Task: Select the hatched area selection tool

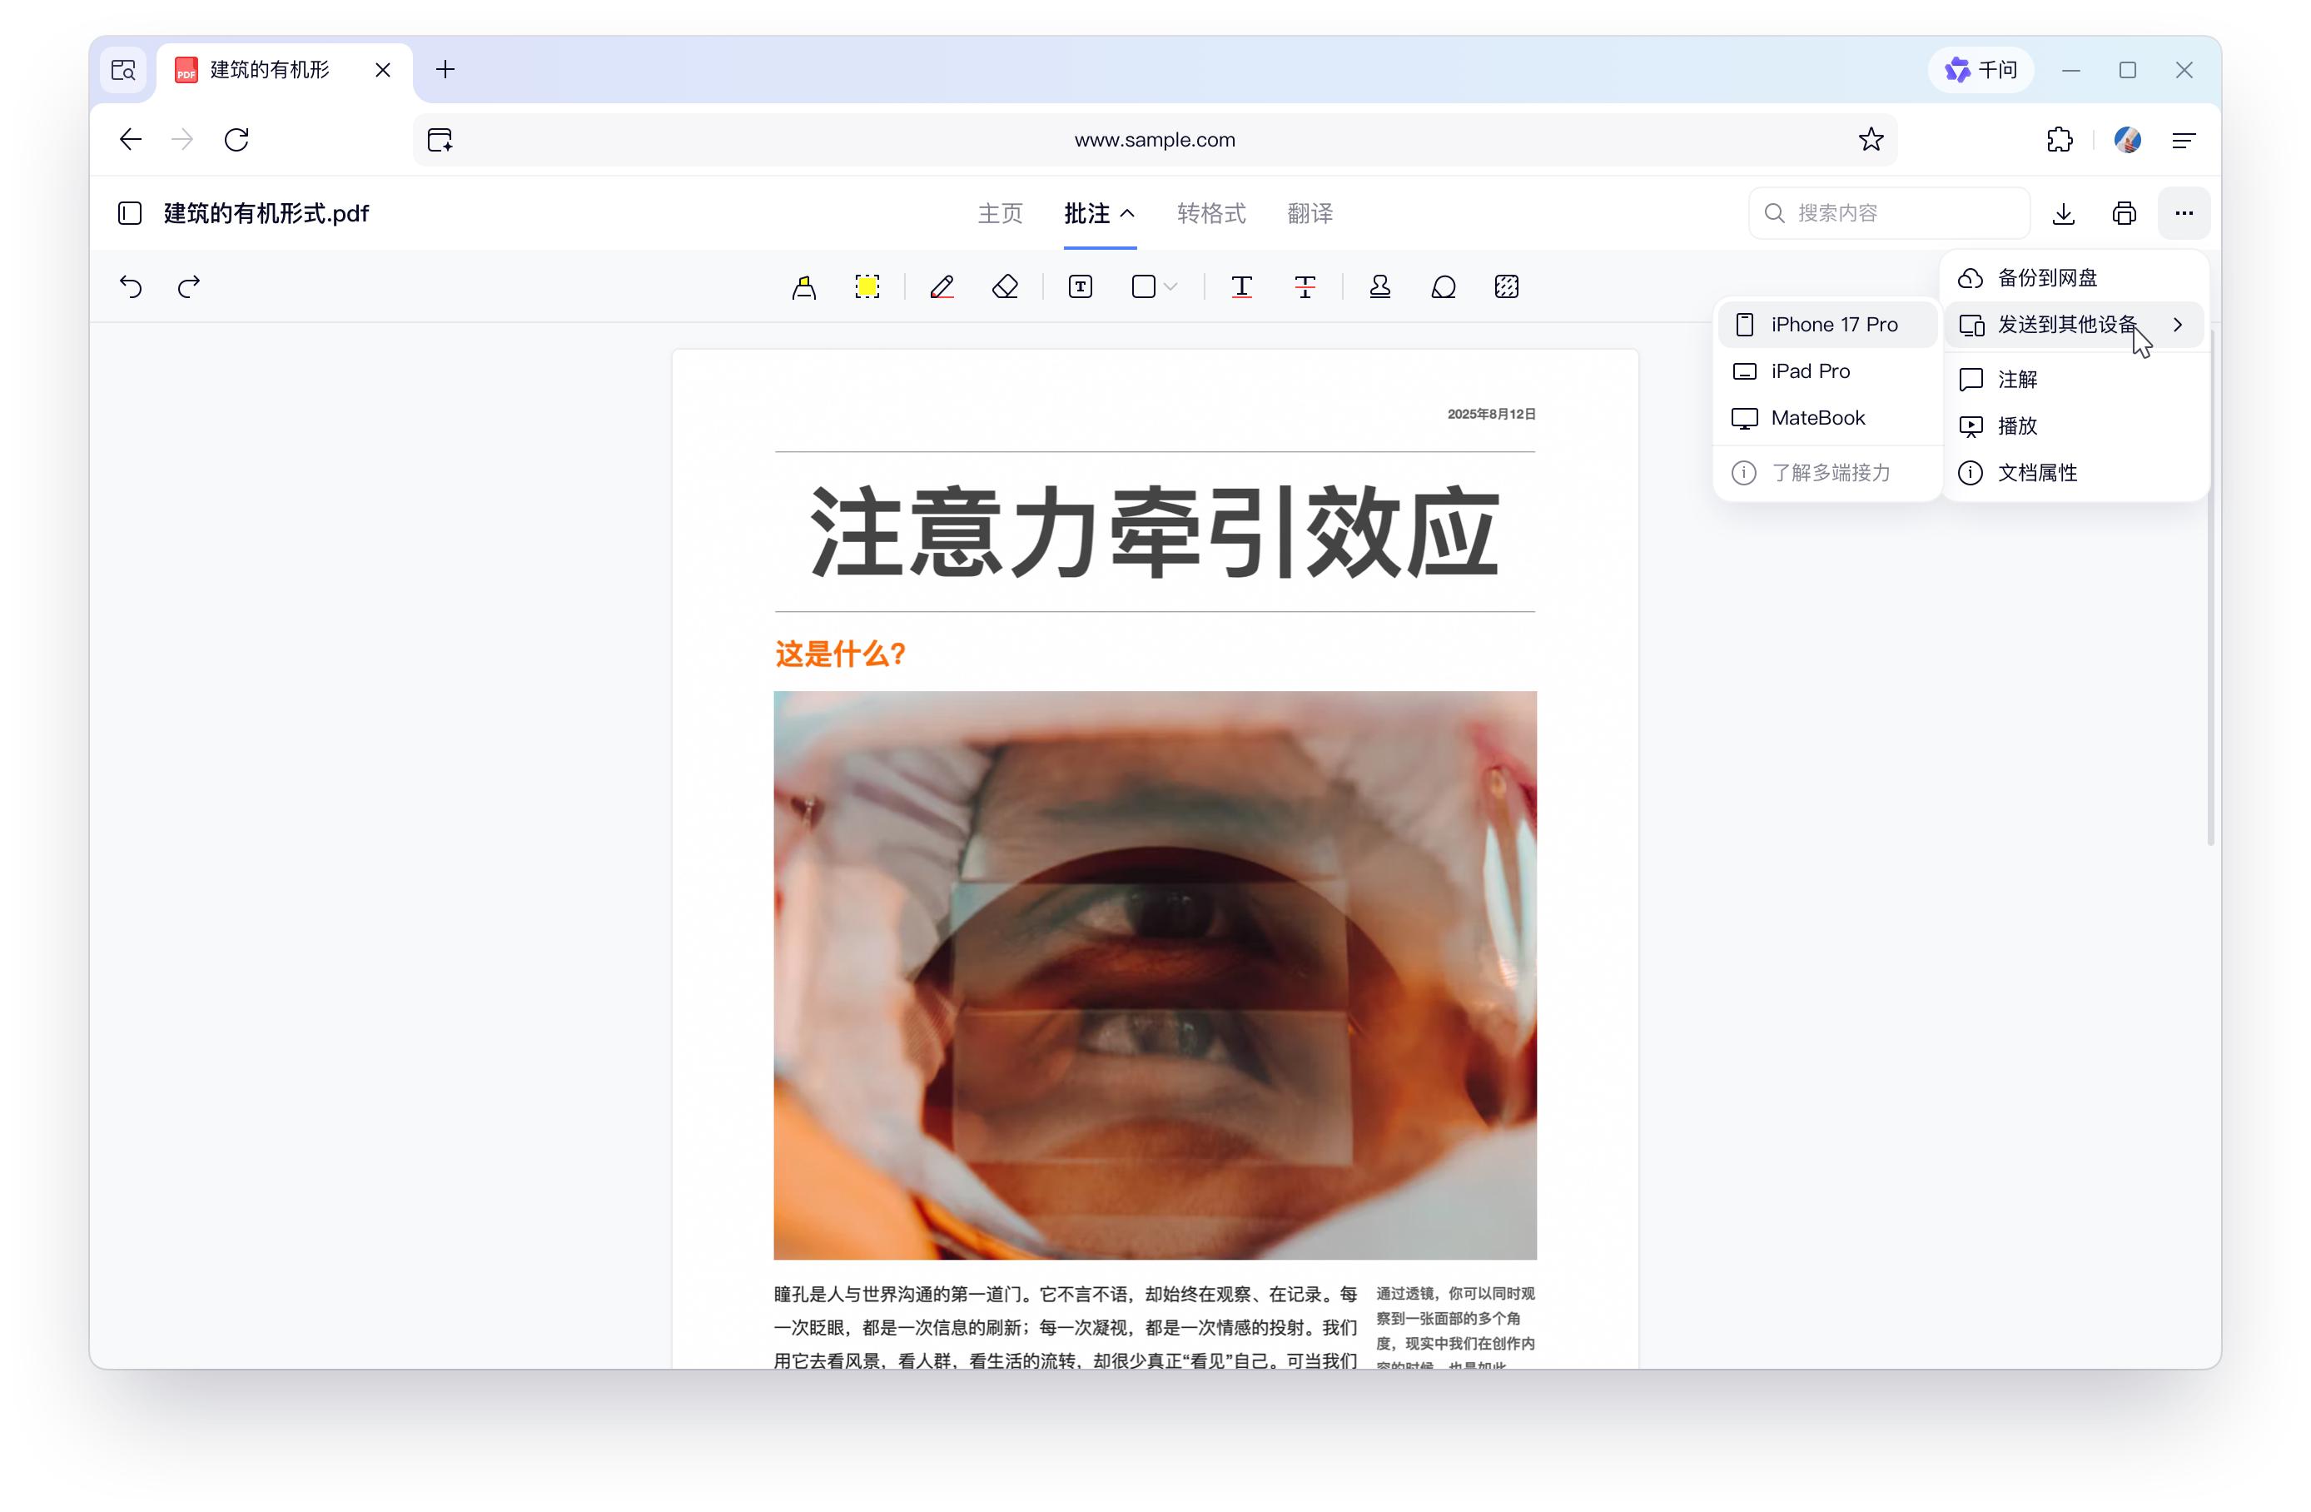Action: [1507, 286]
